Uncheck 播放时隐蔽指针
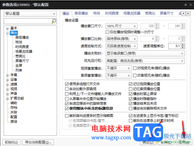194x146 pixels. tap(130, 99)
